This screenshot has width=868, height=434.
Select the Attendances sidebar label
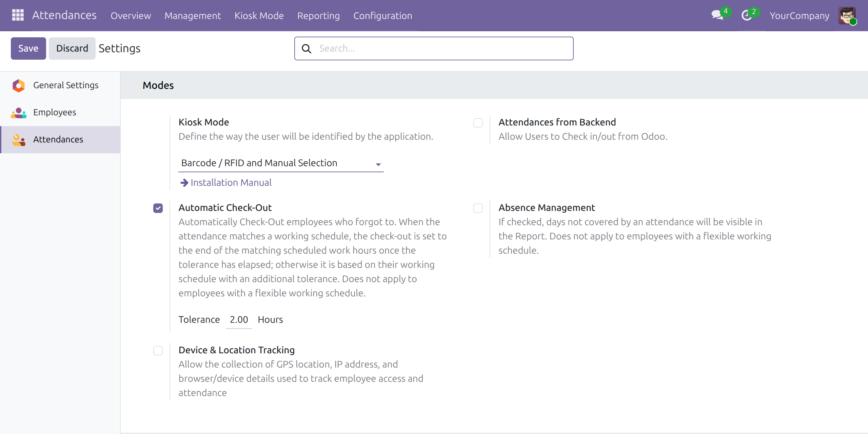58,140
